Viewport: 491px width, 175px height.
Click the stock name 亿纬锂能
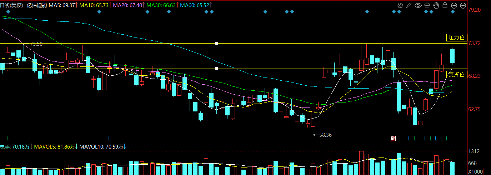point(37,5)
